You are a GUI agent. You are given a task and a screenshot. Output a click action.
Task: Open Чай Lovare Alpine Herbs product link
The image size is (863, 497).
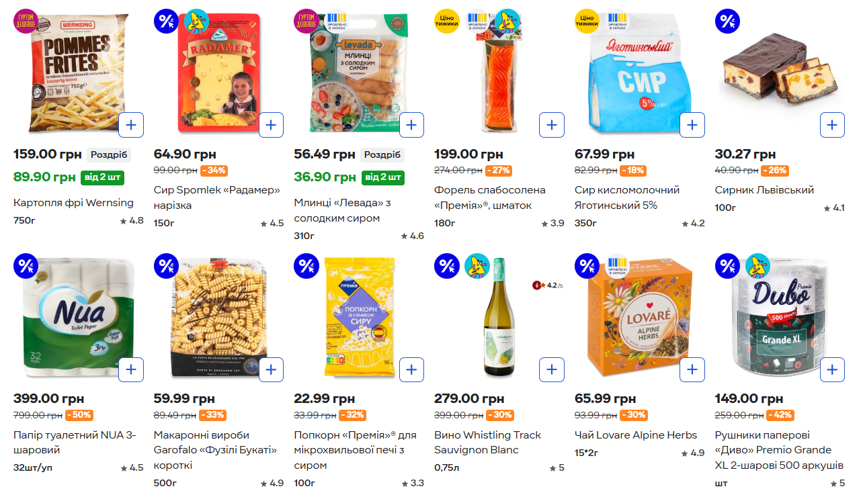pos(636,435)
